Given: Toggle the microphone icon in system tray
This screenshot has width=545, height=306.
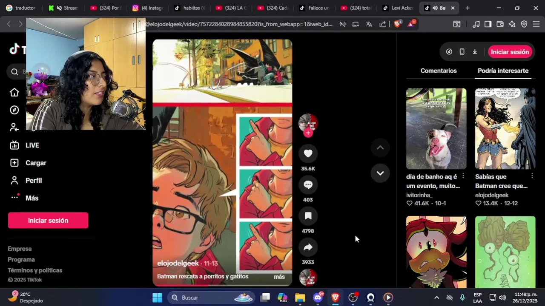Looking at the screenshot, I should (462, 297).
